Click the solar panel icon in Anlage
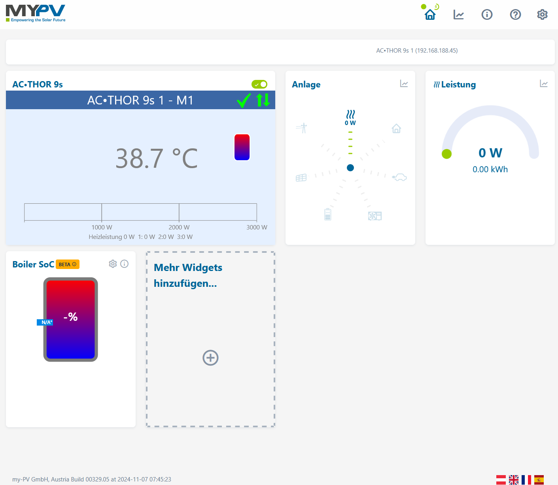 (x=301, y=178)
